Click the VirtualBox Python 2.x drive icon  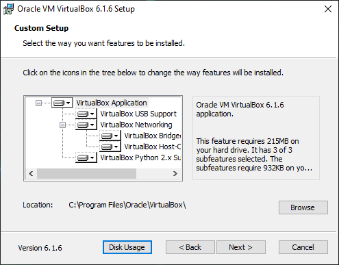83,157
